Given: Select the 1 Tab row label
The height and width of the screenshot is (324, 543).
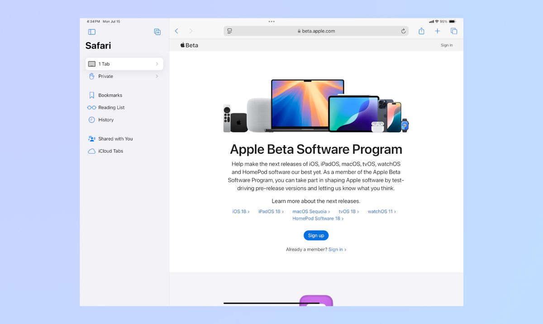Looking at the screenshot, I should (x=104, y=64).
